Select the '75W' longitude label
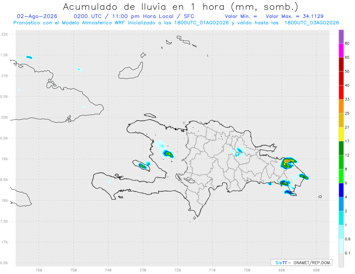 (x=74, y=270)
